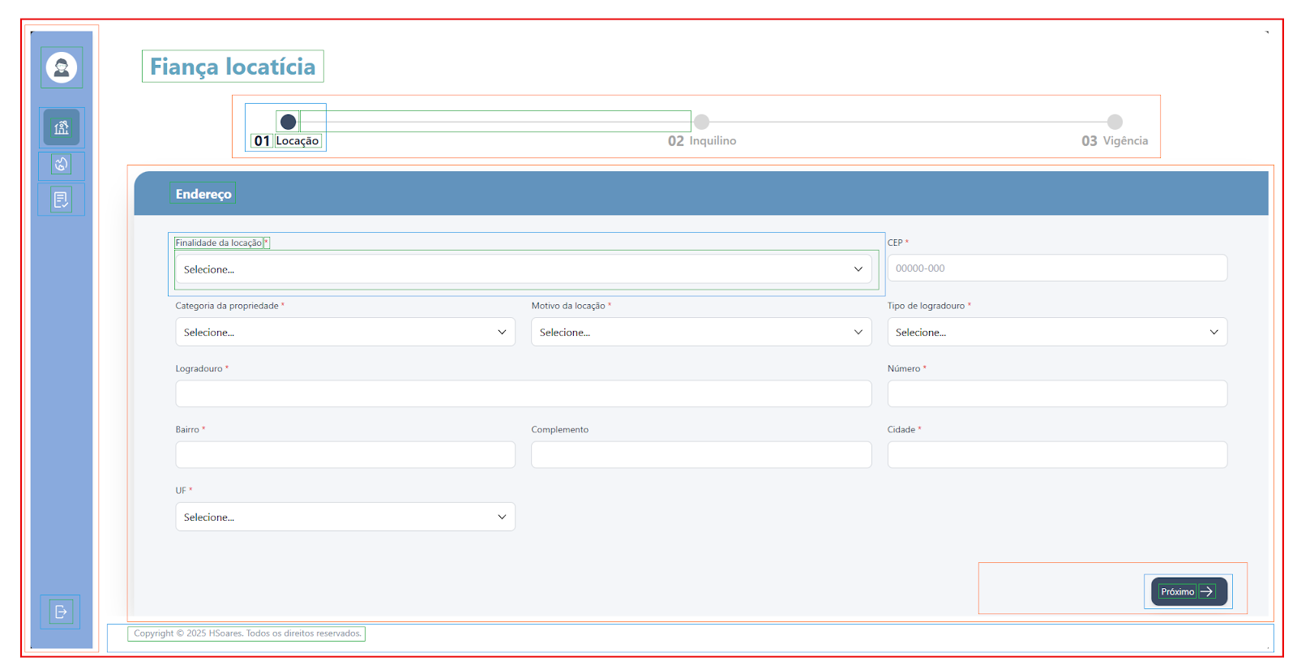This screenshot has height=670, width=1297.
Task: Click the logout icon in sidebar
Action: (61, 612)
